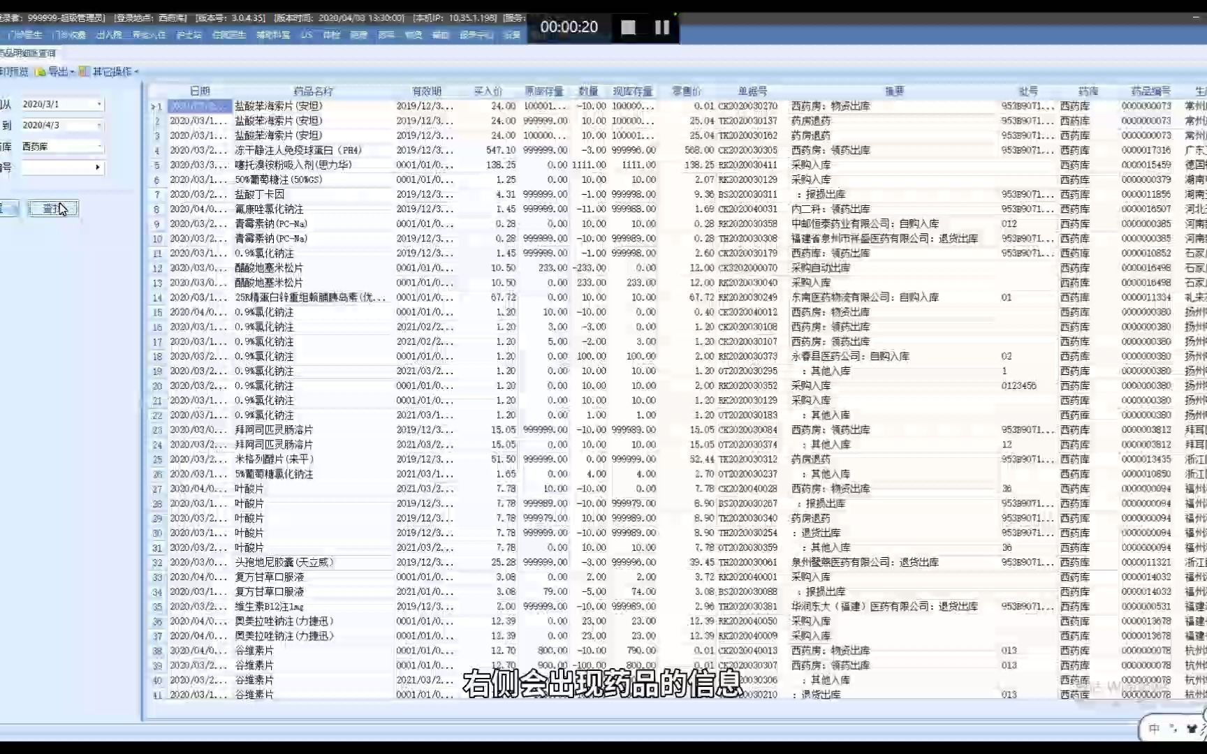Open the start date 2020/3/1 dropdown
1207x754 pixels.
pos(99,103)
